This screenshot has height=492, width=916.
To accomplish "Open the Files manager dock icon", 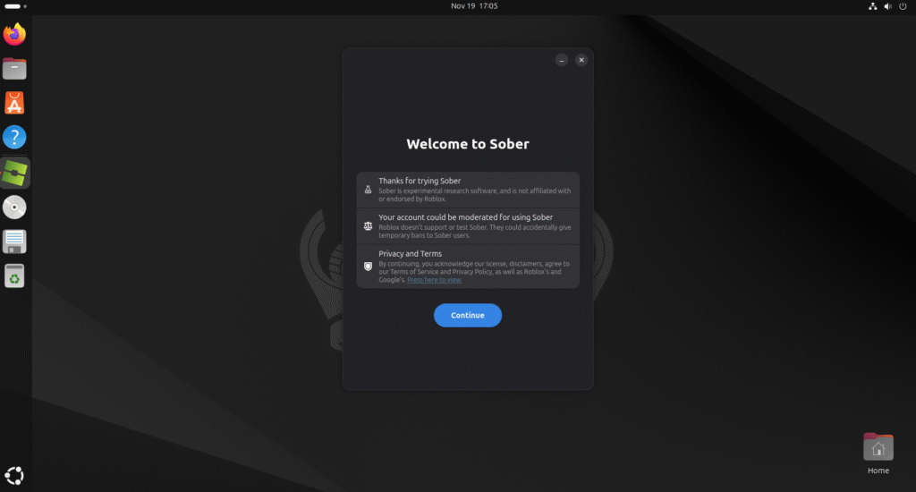I will [14, 68].
